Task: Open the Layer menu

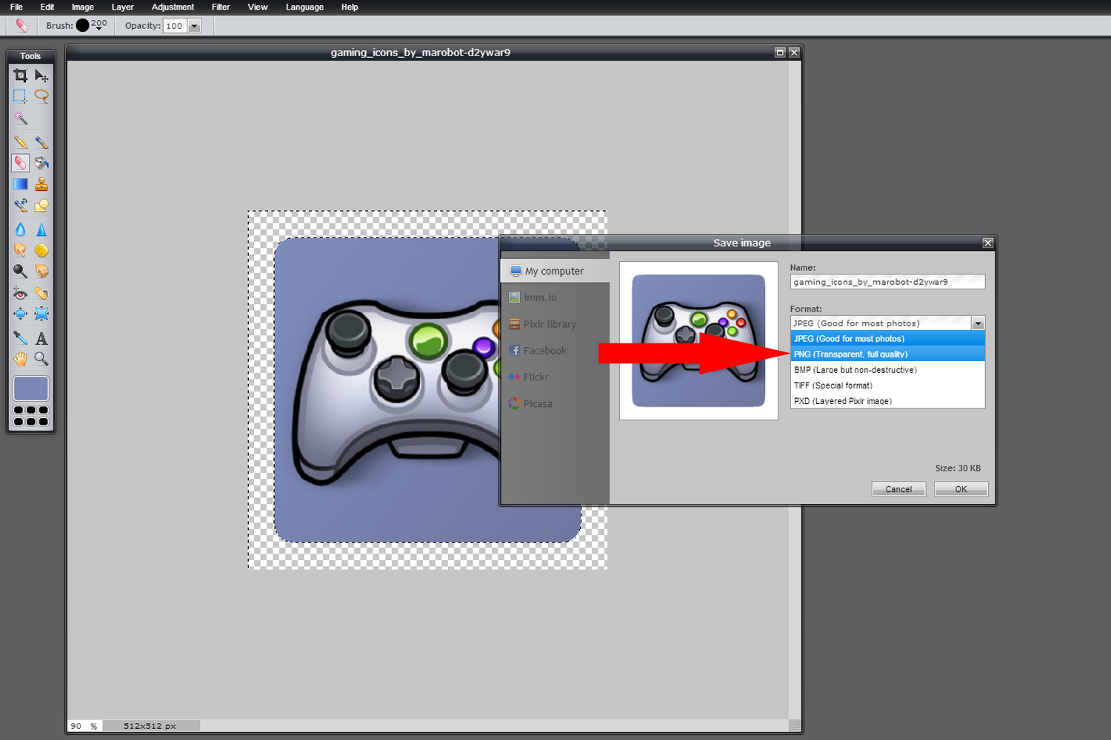Action: 123,7
